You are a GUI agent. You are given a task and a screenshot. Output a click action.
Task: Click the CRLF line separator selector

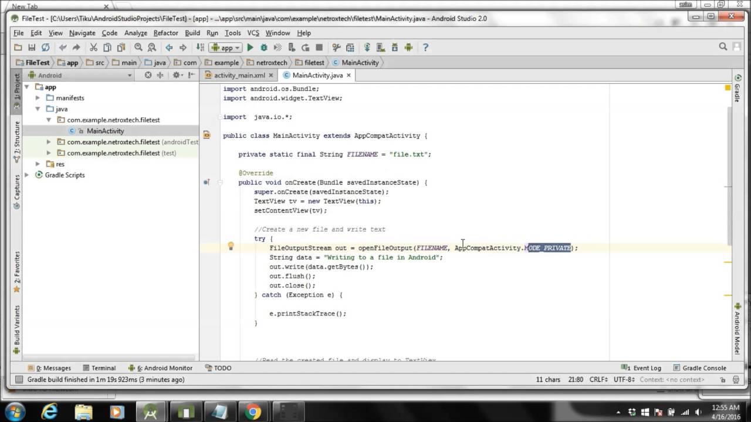(598, 380)
